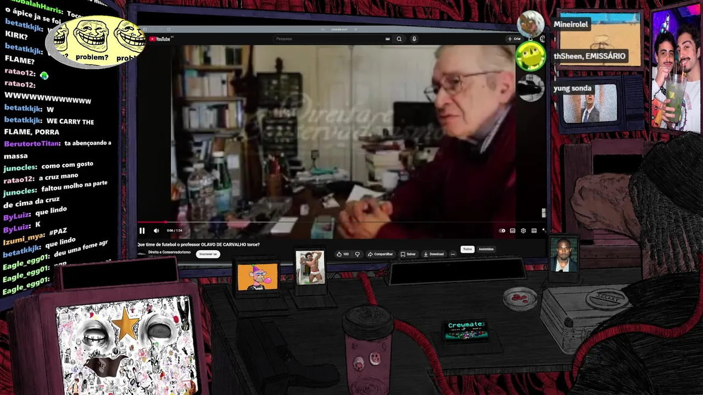Switch to theater mode view
This screenshot has height=395, width=703.
533,231
